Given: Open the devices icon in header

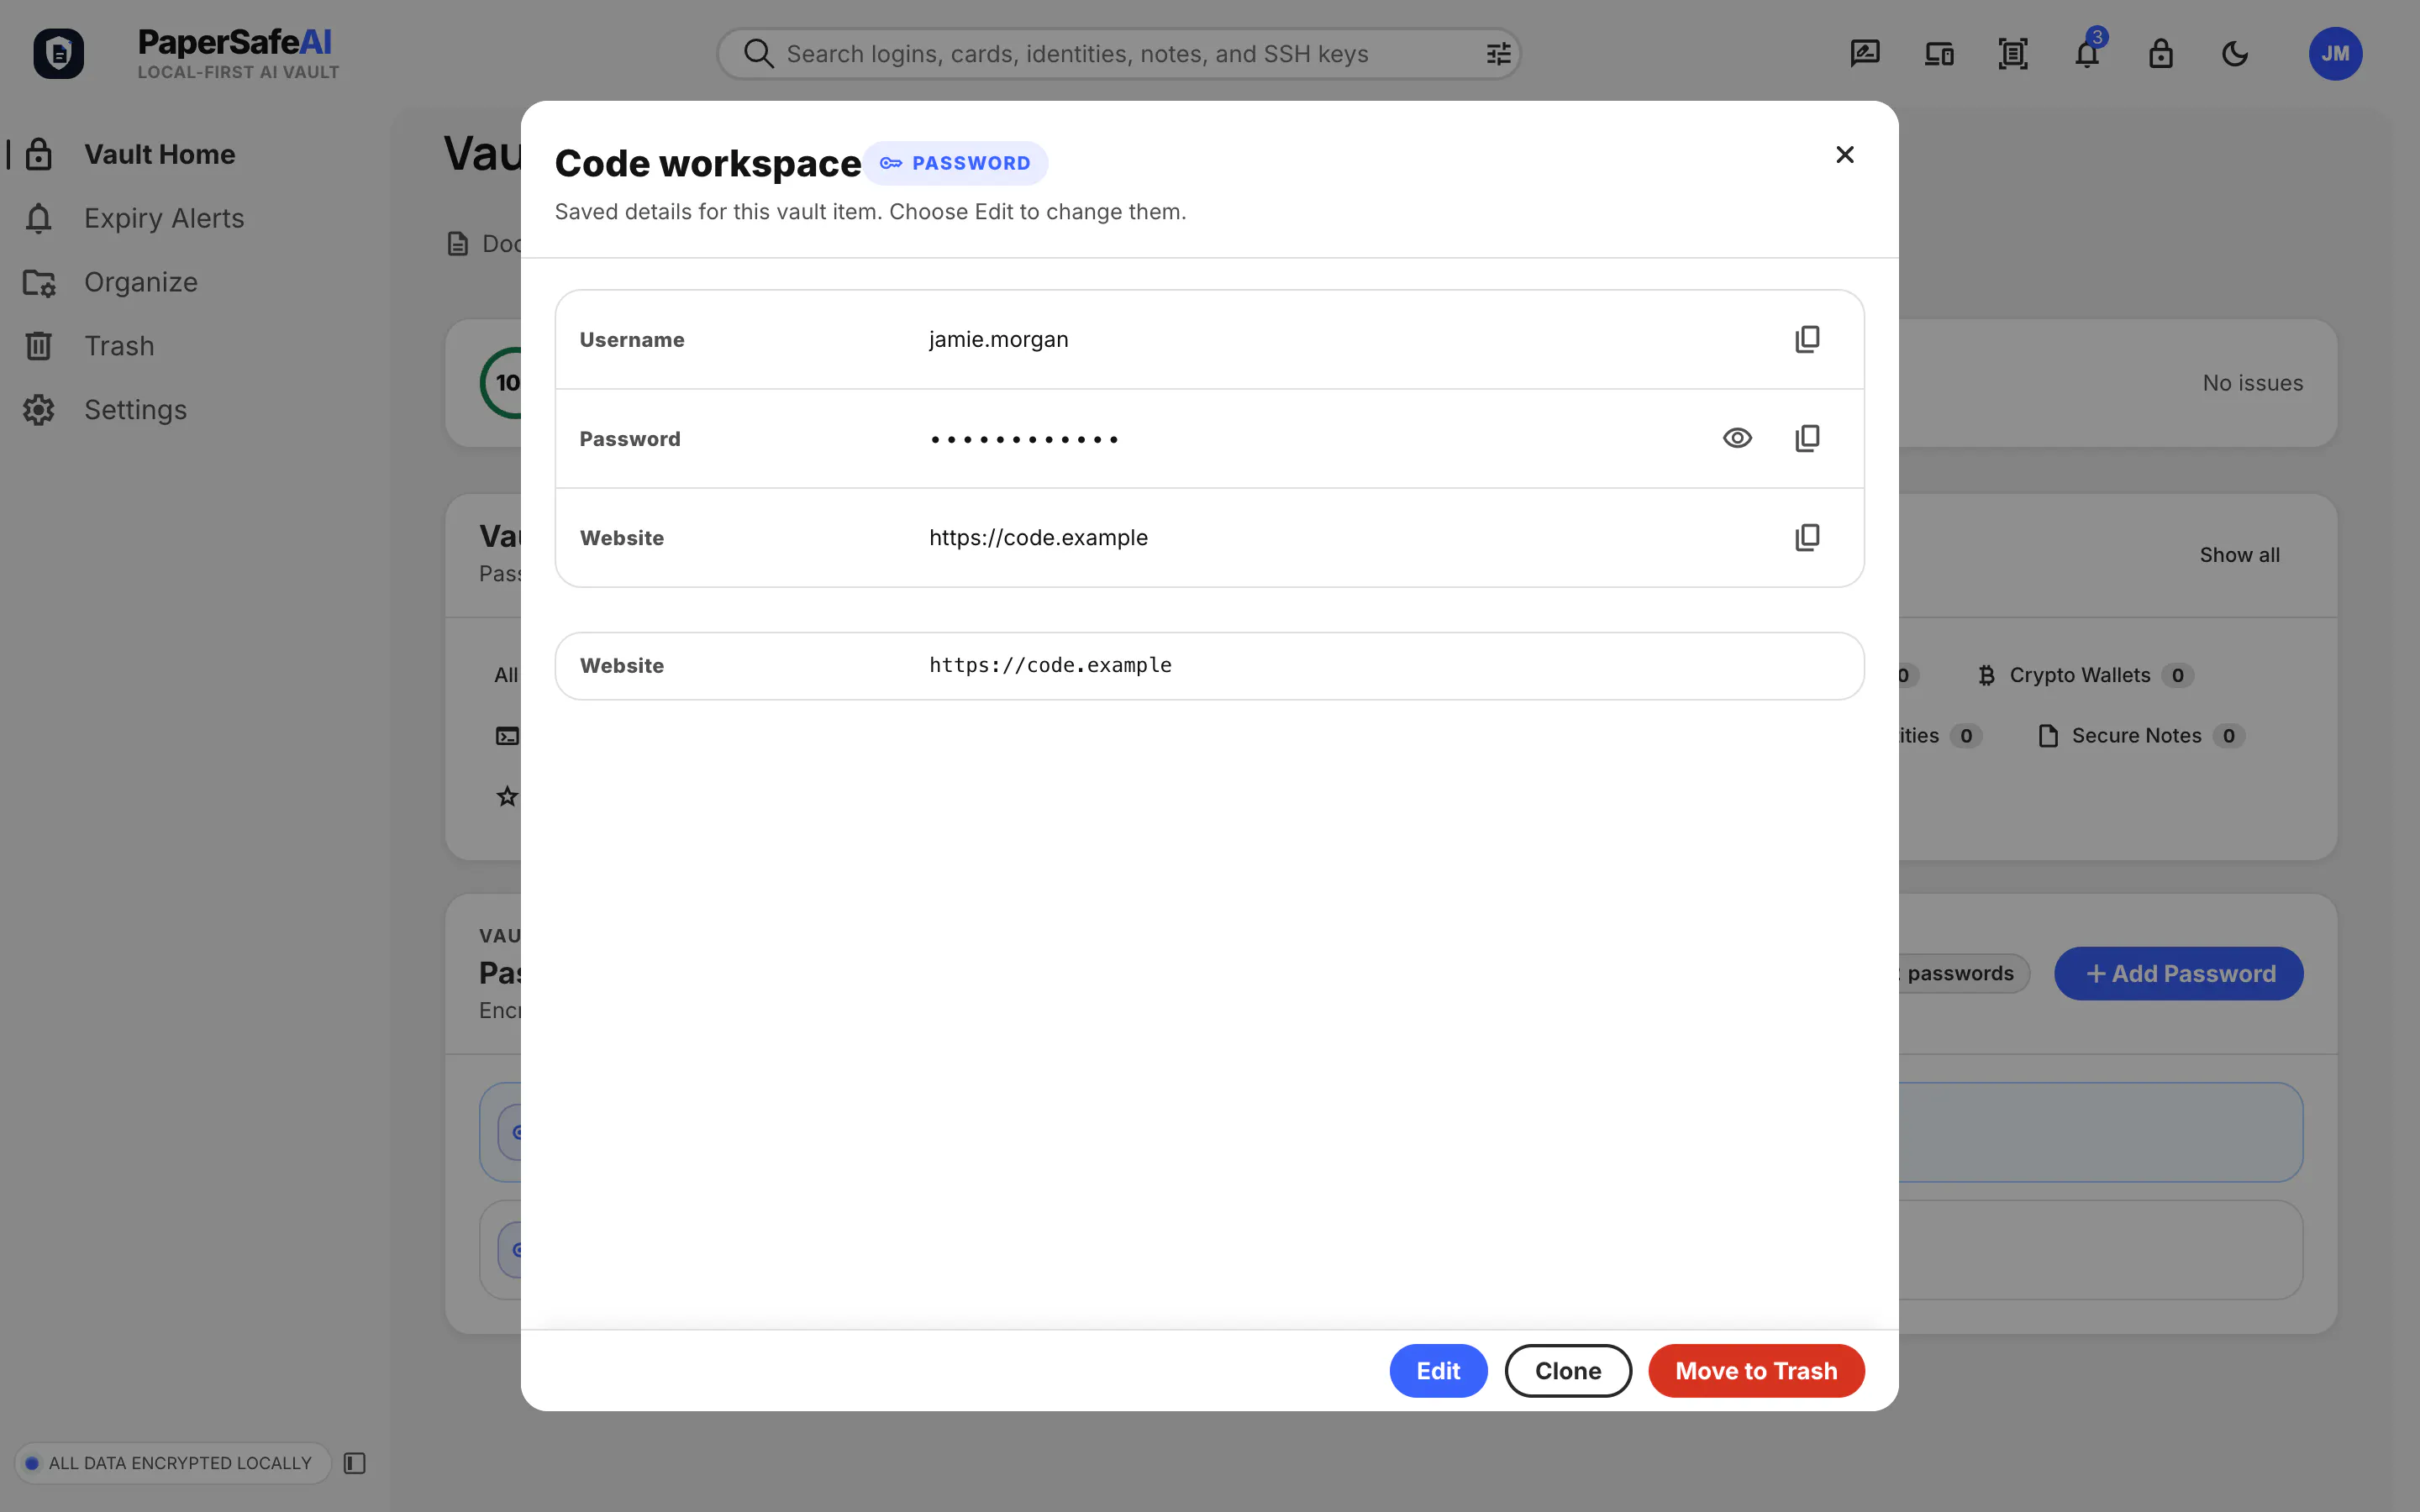Looking at the screenshot, I should click(1939, 54).
